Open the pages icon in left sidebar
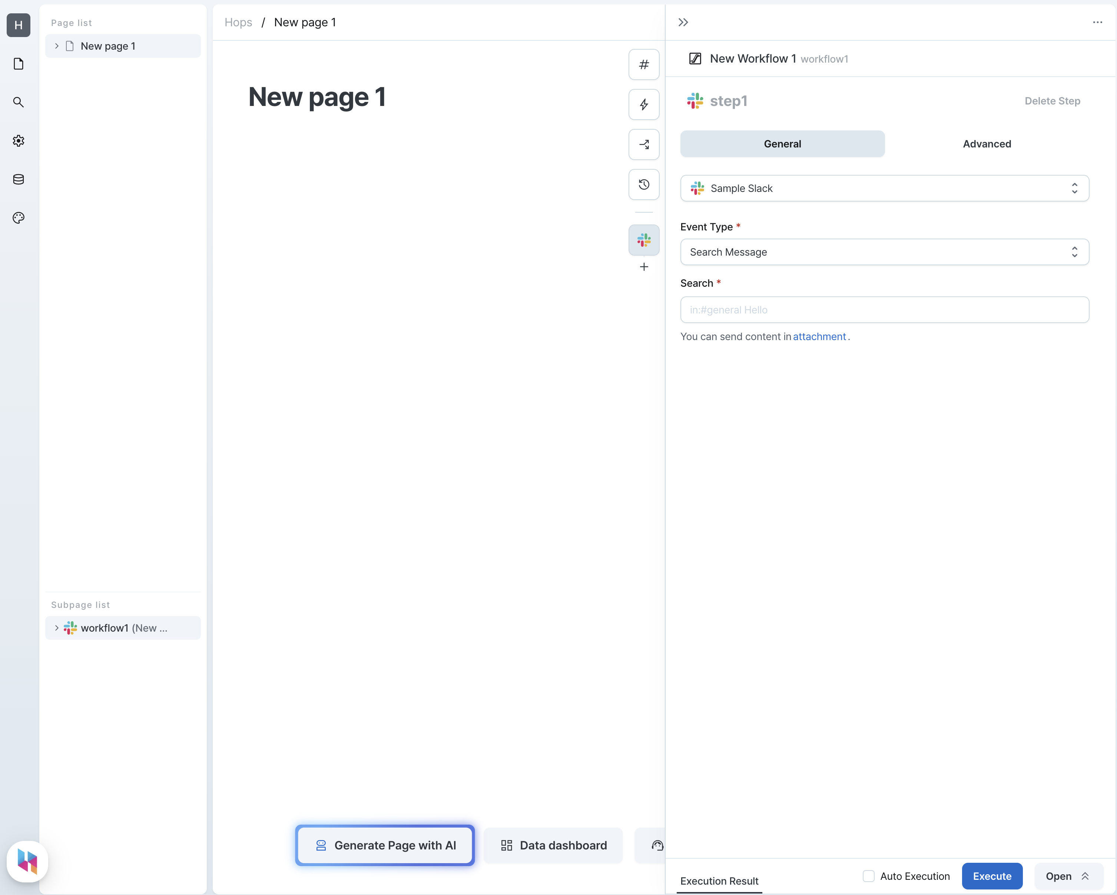Screen dimensions: 1117x895 [18, 64]
